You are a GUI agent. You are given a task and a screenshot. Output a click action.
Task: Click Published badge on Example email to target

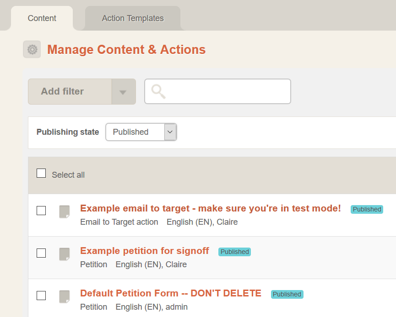pyautogui.click(x=367, y=209)
